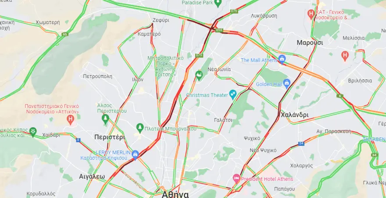
Task: Open the Πλατεία Μπουρνάζου tree marker
Action: [140, 128]
